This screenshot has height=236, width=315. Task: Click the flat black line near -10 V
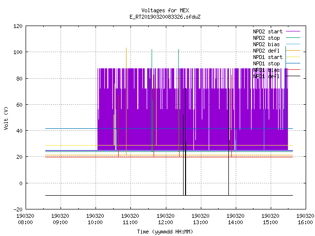point(169,195)
